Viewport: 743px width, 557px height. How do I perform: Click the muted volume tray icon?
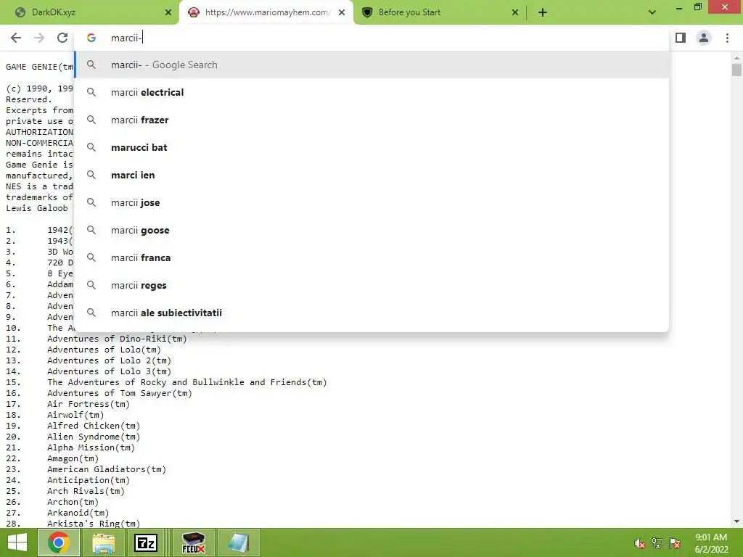(x=639, y=543)
